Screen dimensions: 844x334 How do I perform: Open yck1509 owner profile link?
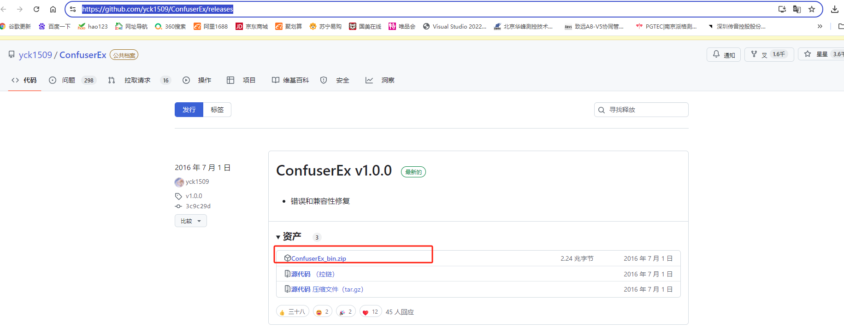pyautogui.click(x=35, y=55)
